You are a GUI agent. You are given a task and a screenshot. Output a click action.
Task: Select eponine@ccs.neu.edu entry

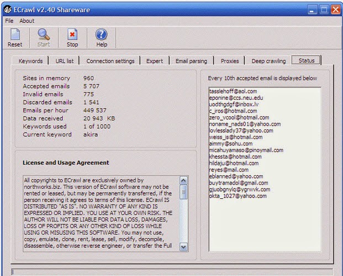click(x=236, y=98)
